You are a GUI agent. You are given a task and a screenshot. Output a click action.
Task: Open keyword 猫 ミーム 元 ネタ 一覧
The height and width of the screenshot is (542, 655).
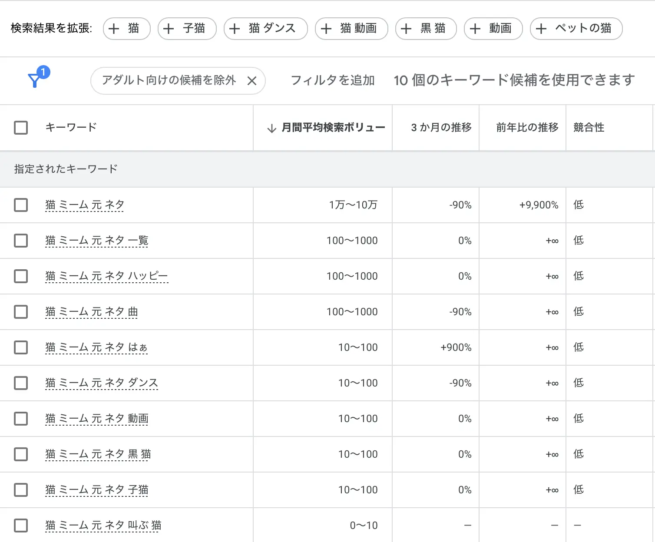point(96,241)
